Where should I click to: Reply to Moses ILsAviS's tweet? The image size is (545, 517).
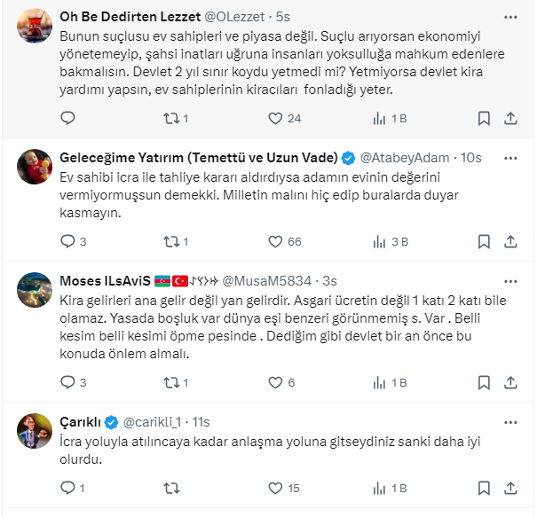pyautogui.click(x=67, y=382)
